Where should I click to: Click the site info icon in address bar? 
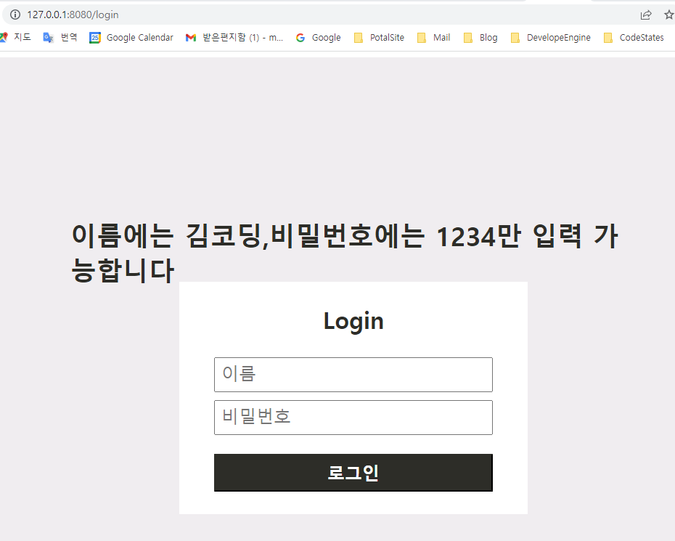coord(15,15)
